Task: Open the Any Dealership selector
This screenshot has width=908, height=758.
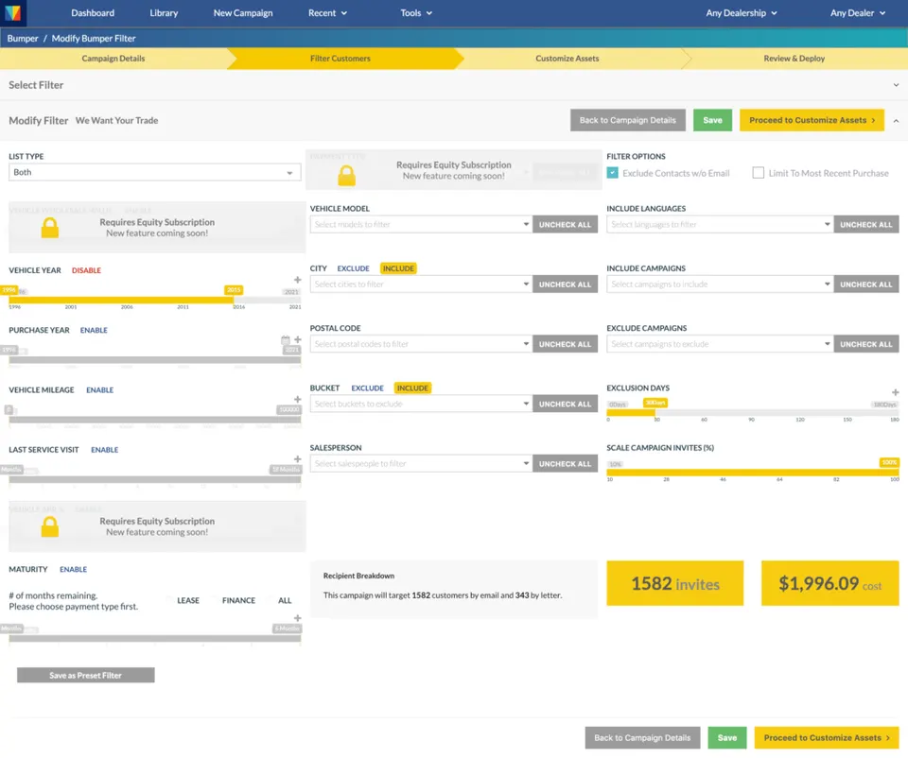Action: pos(742,12)
